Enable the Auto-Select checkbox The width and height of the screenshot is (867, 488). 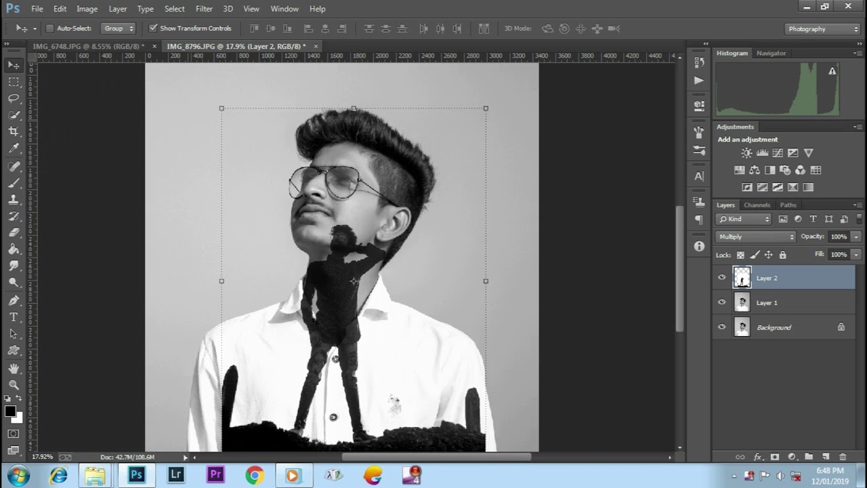(49, 28)
